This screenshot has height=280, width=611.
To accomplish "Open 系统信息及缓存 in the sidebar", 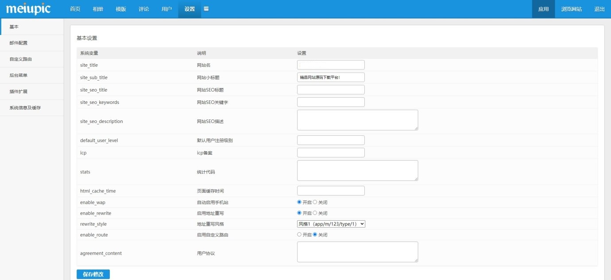I will point(32,107).
